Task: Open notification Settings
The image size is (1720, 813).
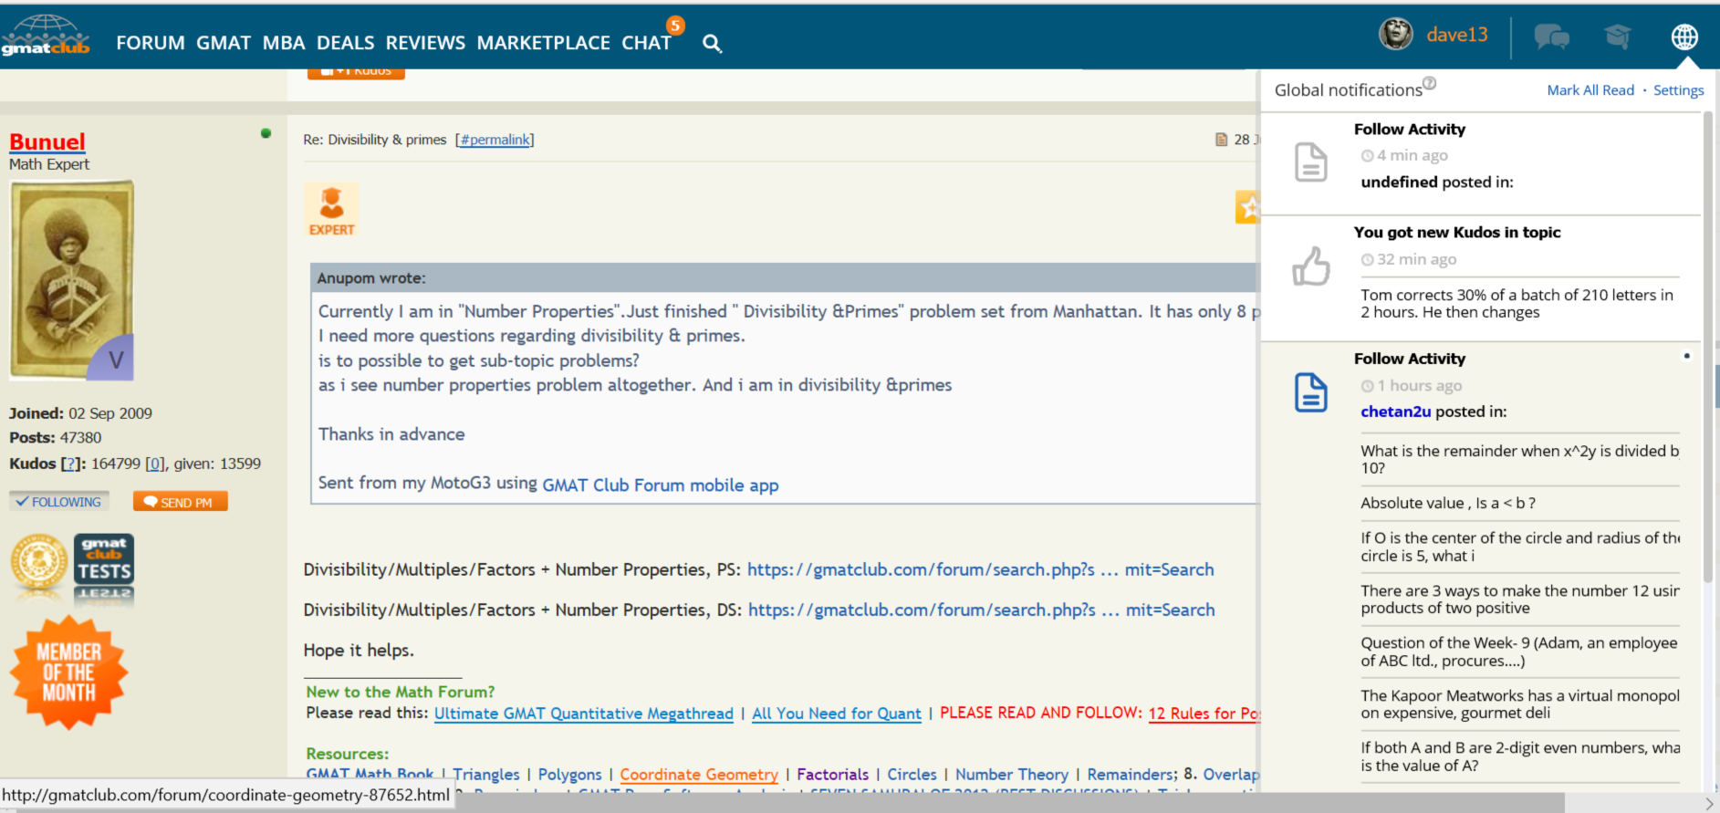Action: pos(1678,90)
